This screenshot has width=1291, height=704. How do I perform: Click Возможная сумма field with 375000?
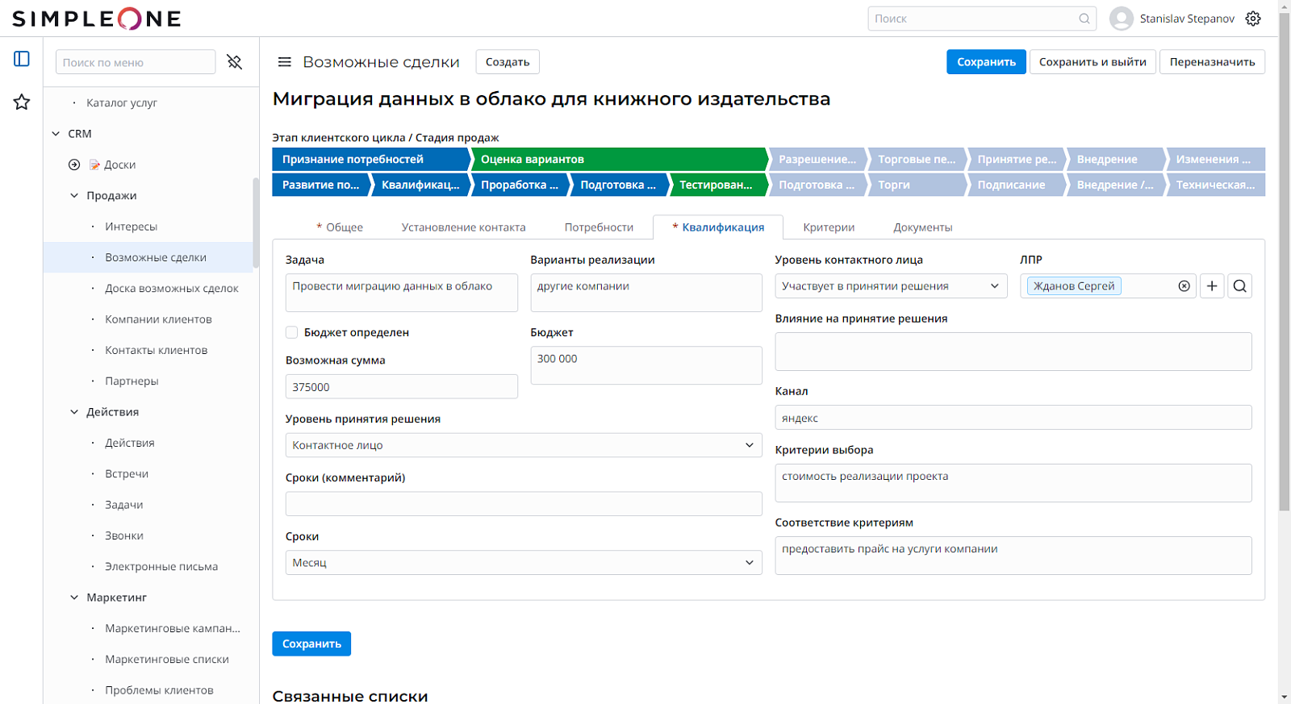pyautogui.click(x=402, y=387)
